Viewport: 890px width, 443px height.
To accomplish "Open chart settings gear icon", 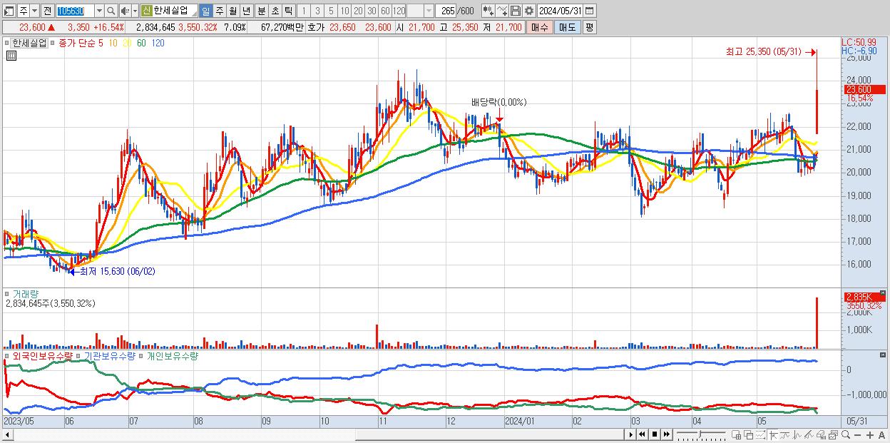I will click(529, 11).
